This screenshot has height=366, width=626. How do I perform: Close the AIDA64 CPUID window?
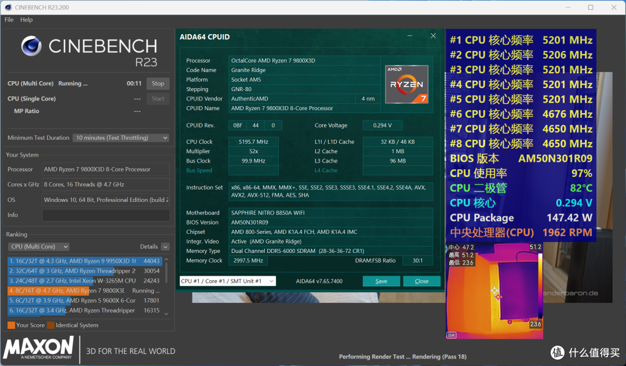pos(433,36)
